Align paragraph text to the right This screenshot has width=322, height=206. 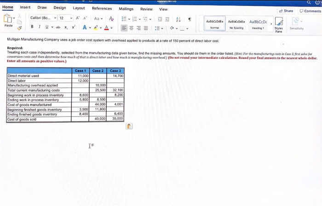point(138,28)
